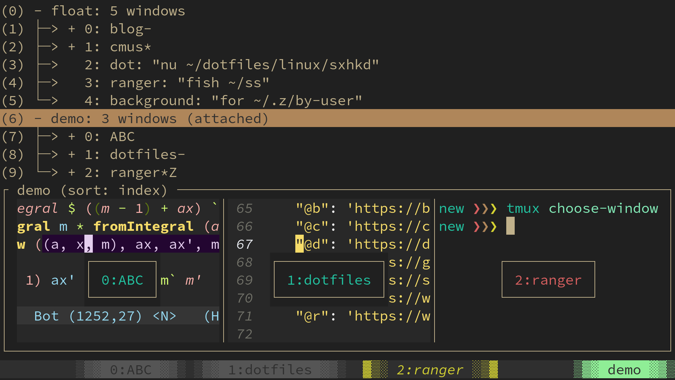Click the demo session name in status bar
The height and width of the screenshot is (380, 675).
624,370
